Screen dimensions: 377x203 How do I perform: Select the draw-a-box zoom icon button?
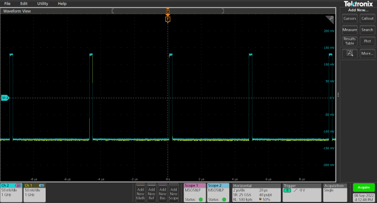pos(350,53)
